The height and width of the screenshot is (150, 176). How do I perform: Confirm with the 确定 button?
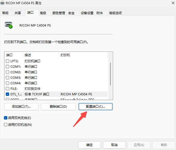[x=89, y=145]
